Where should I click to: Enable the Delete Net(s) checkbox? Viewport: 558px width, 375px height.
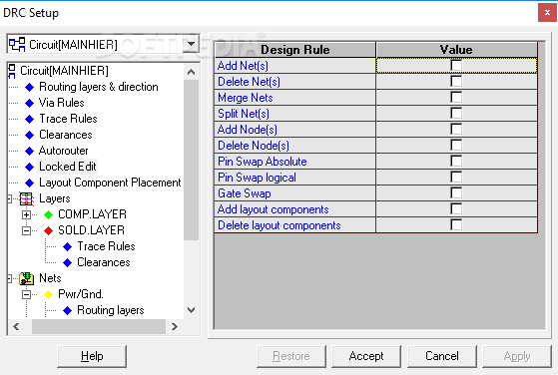456,82
